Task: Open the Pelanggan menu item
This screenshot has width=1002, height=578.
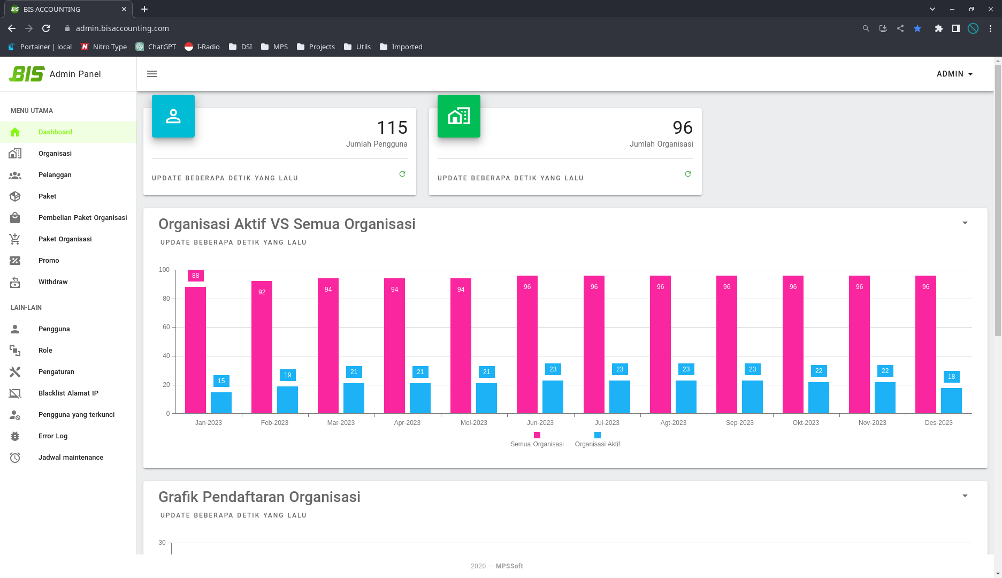Action: [x=55, y=175]
